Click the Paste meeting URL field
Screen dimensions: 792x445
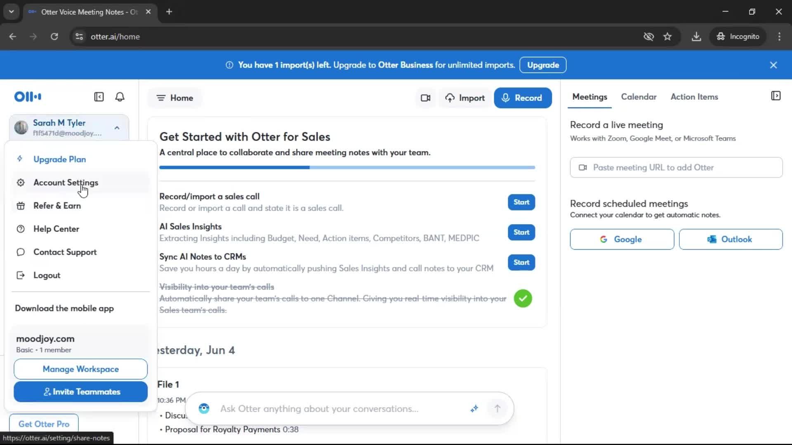(x=676, y=168)
